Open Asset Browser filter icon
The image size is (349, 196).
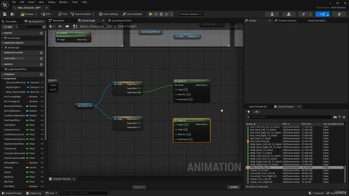click(x=340, y=117)
